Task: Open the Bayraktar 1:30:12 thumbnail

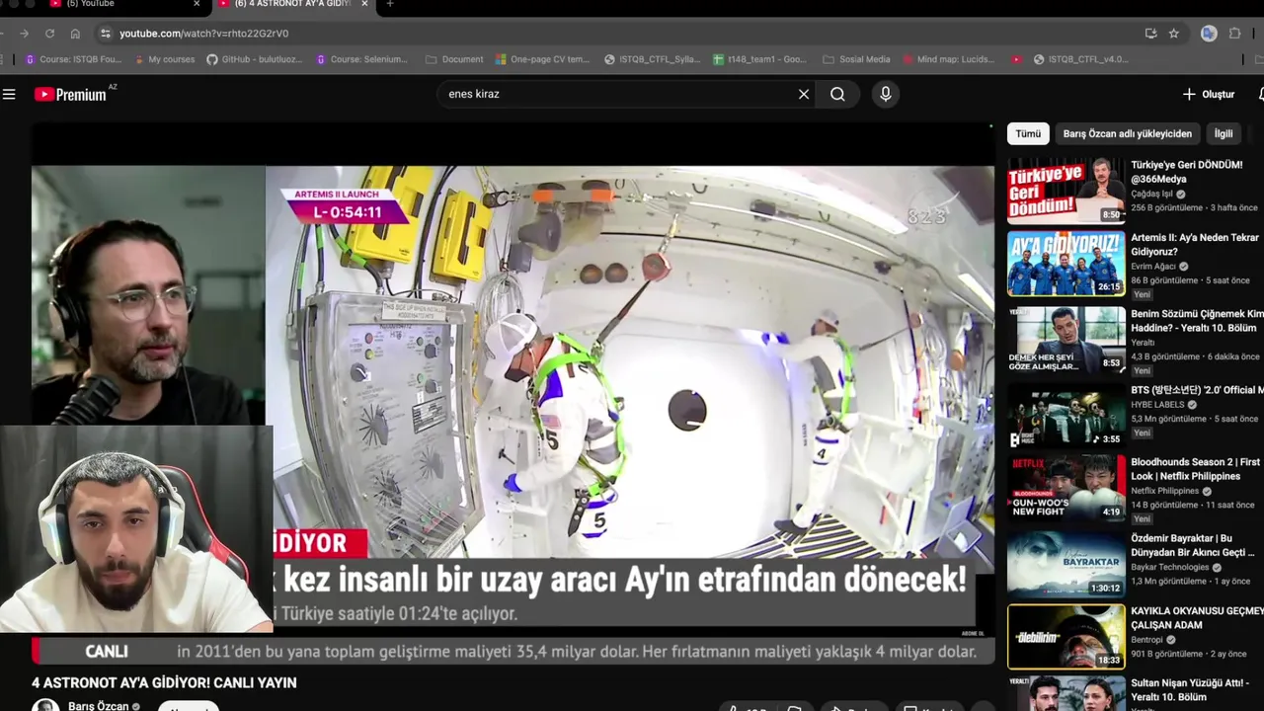Action: click(1066, 564)
